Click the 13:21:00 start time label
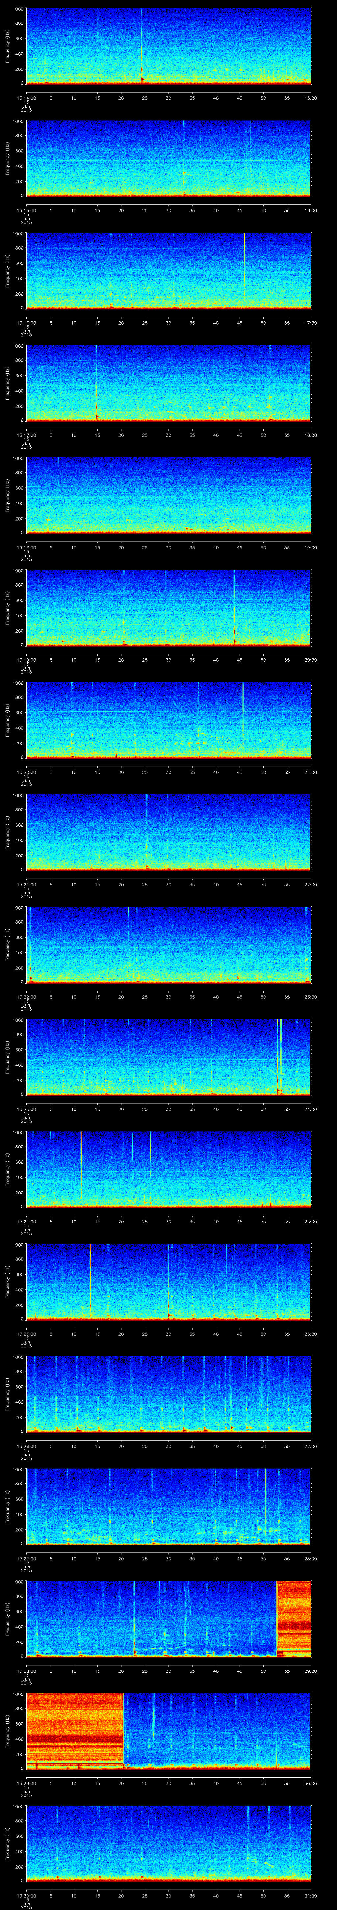This screenshot has height=1910, width=337. (26, 885)
